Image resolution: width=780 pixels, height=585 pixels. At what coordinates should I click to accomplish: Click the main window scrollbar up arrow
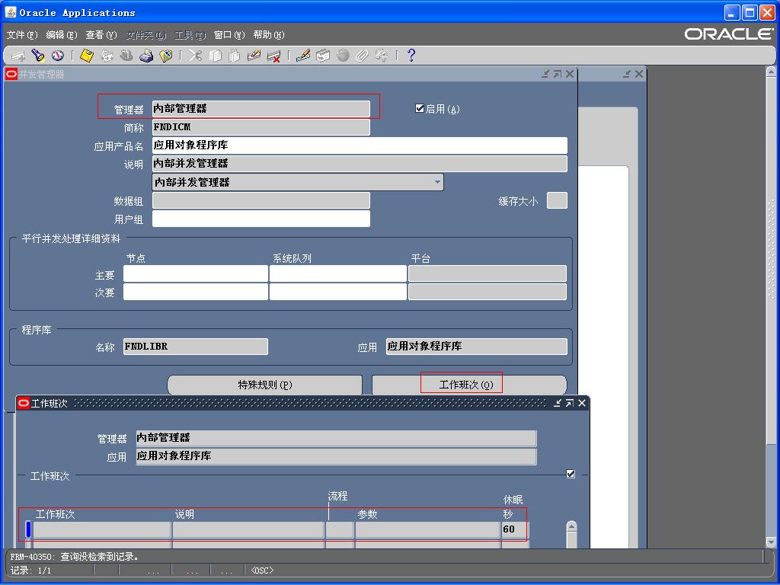[x=771, y=72]
